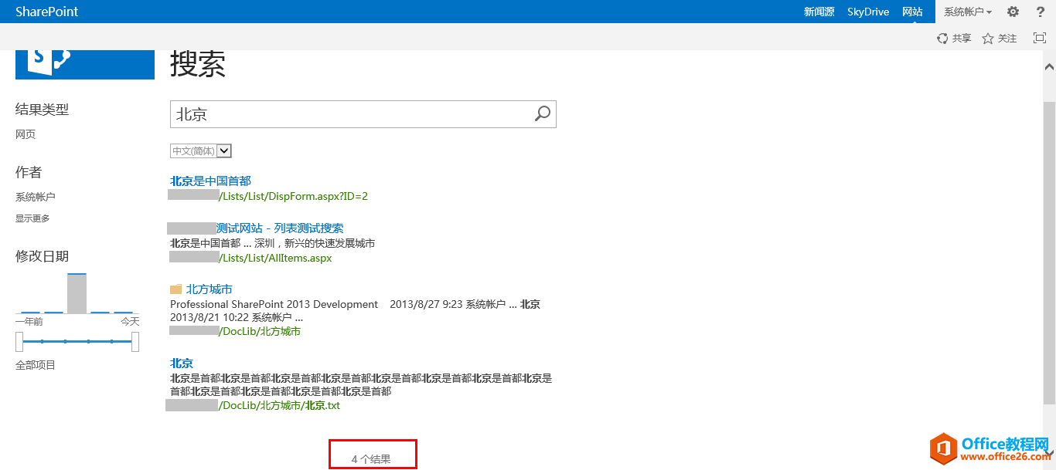Open the settings gear menu
The image size is (1056, 470).
click(x=1013, y=12)
